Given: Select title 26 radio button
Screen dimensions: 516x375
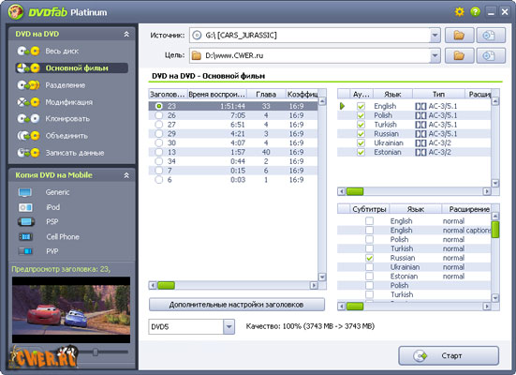Looking at the screenshot, I should pyautogui.click(x=159, y=115).
